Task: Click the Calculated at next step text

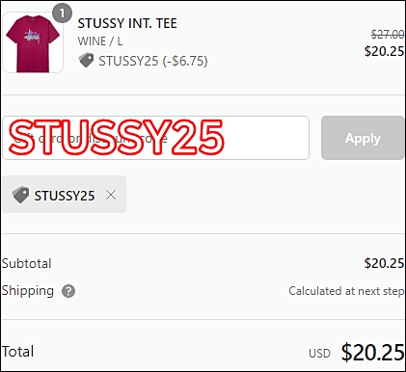Action: coord(346,291)
